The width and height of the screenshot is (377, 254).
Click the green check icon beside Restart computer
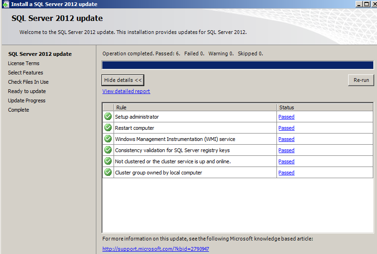pos(108,127)
